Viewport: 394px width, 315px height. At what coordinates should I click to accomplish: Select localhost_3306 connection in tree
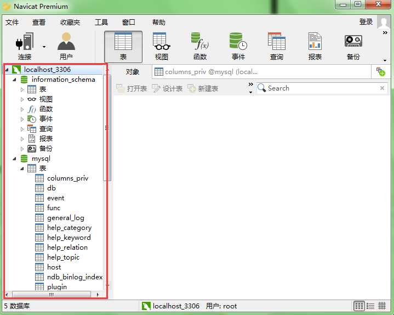47,70
